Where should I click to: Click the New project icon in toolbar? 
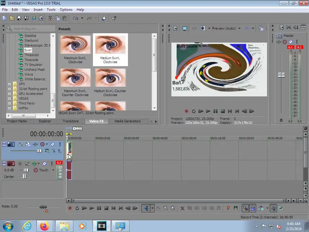(4, 18)
